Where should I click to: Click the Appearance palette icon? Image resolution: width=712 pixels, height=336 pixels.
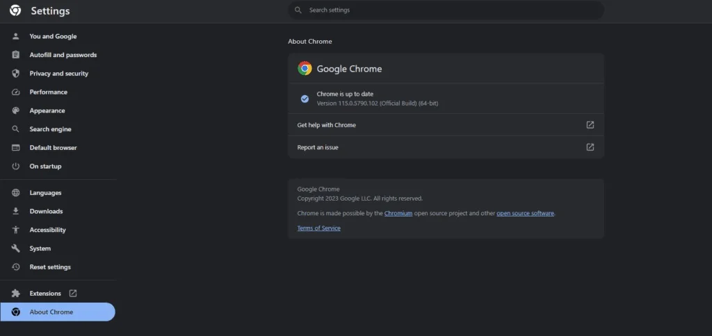coord(15,110)
